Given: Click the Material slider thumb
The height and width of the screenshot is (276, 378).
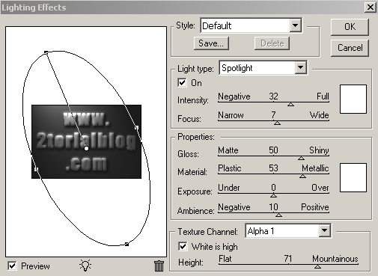Looking at the screenshot, I should [x=302, y=177].
